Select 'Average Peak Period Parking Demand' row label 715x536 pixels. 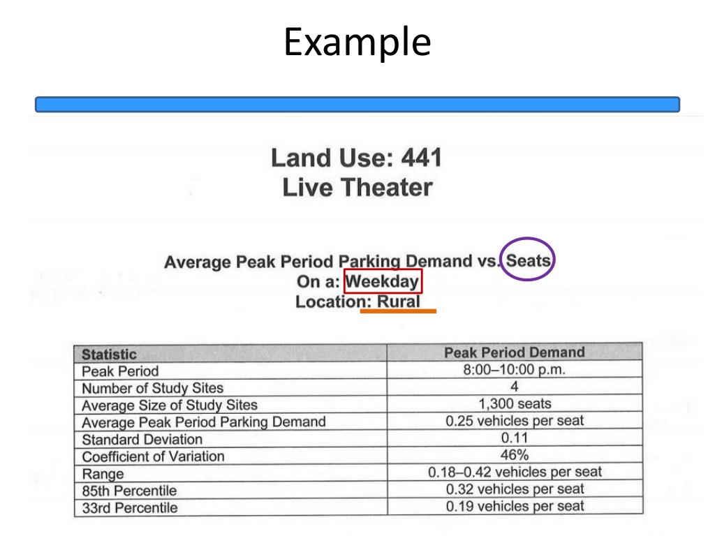point(204,422)
